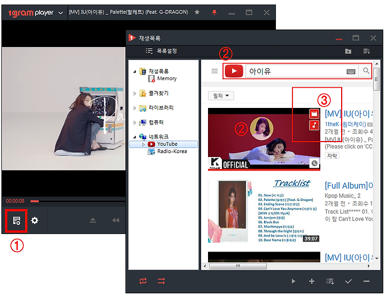Screen dimensions: 385x296
Task: Click the play button in playlist bottom bar
Action: click(294, 281)
